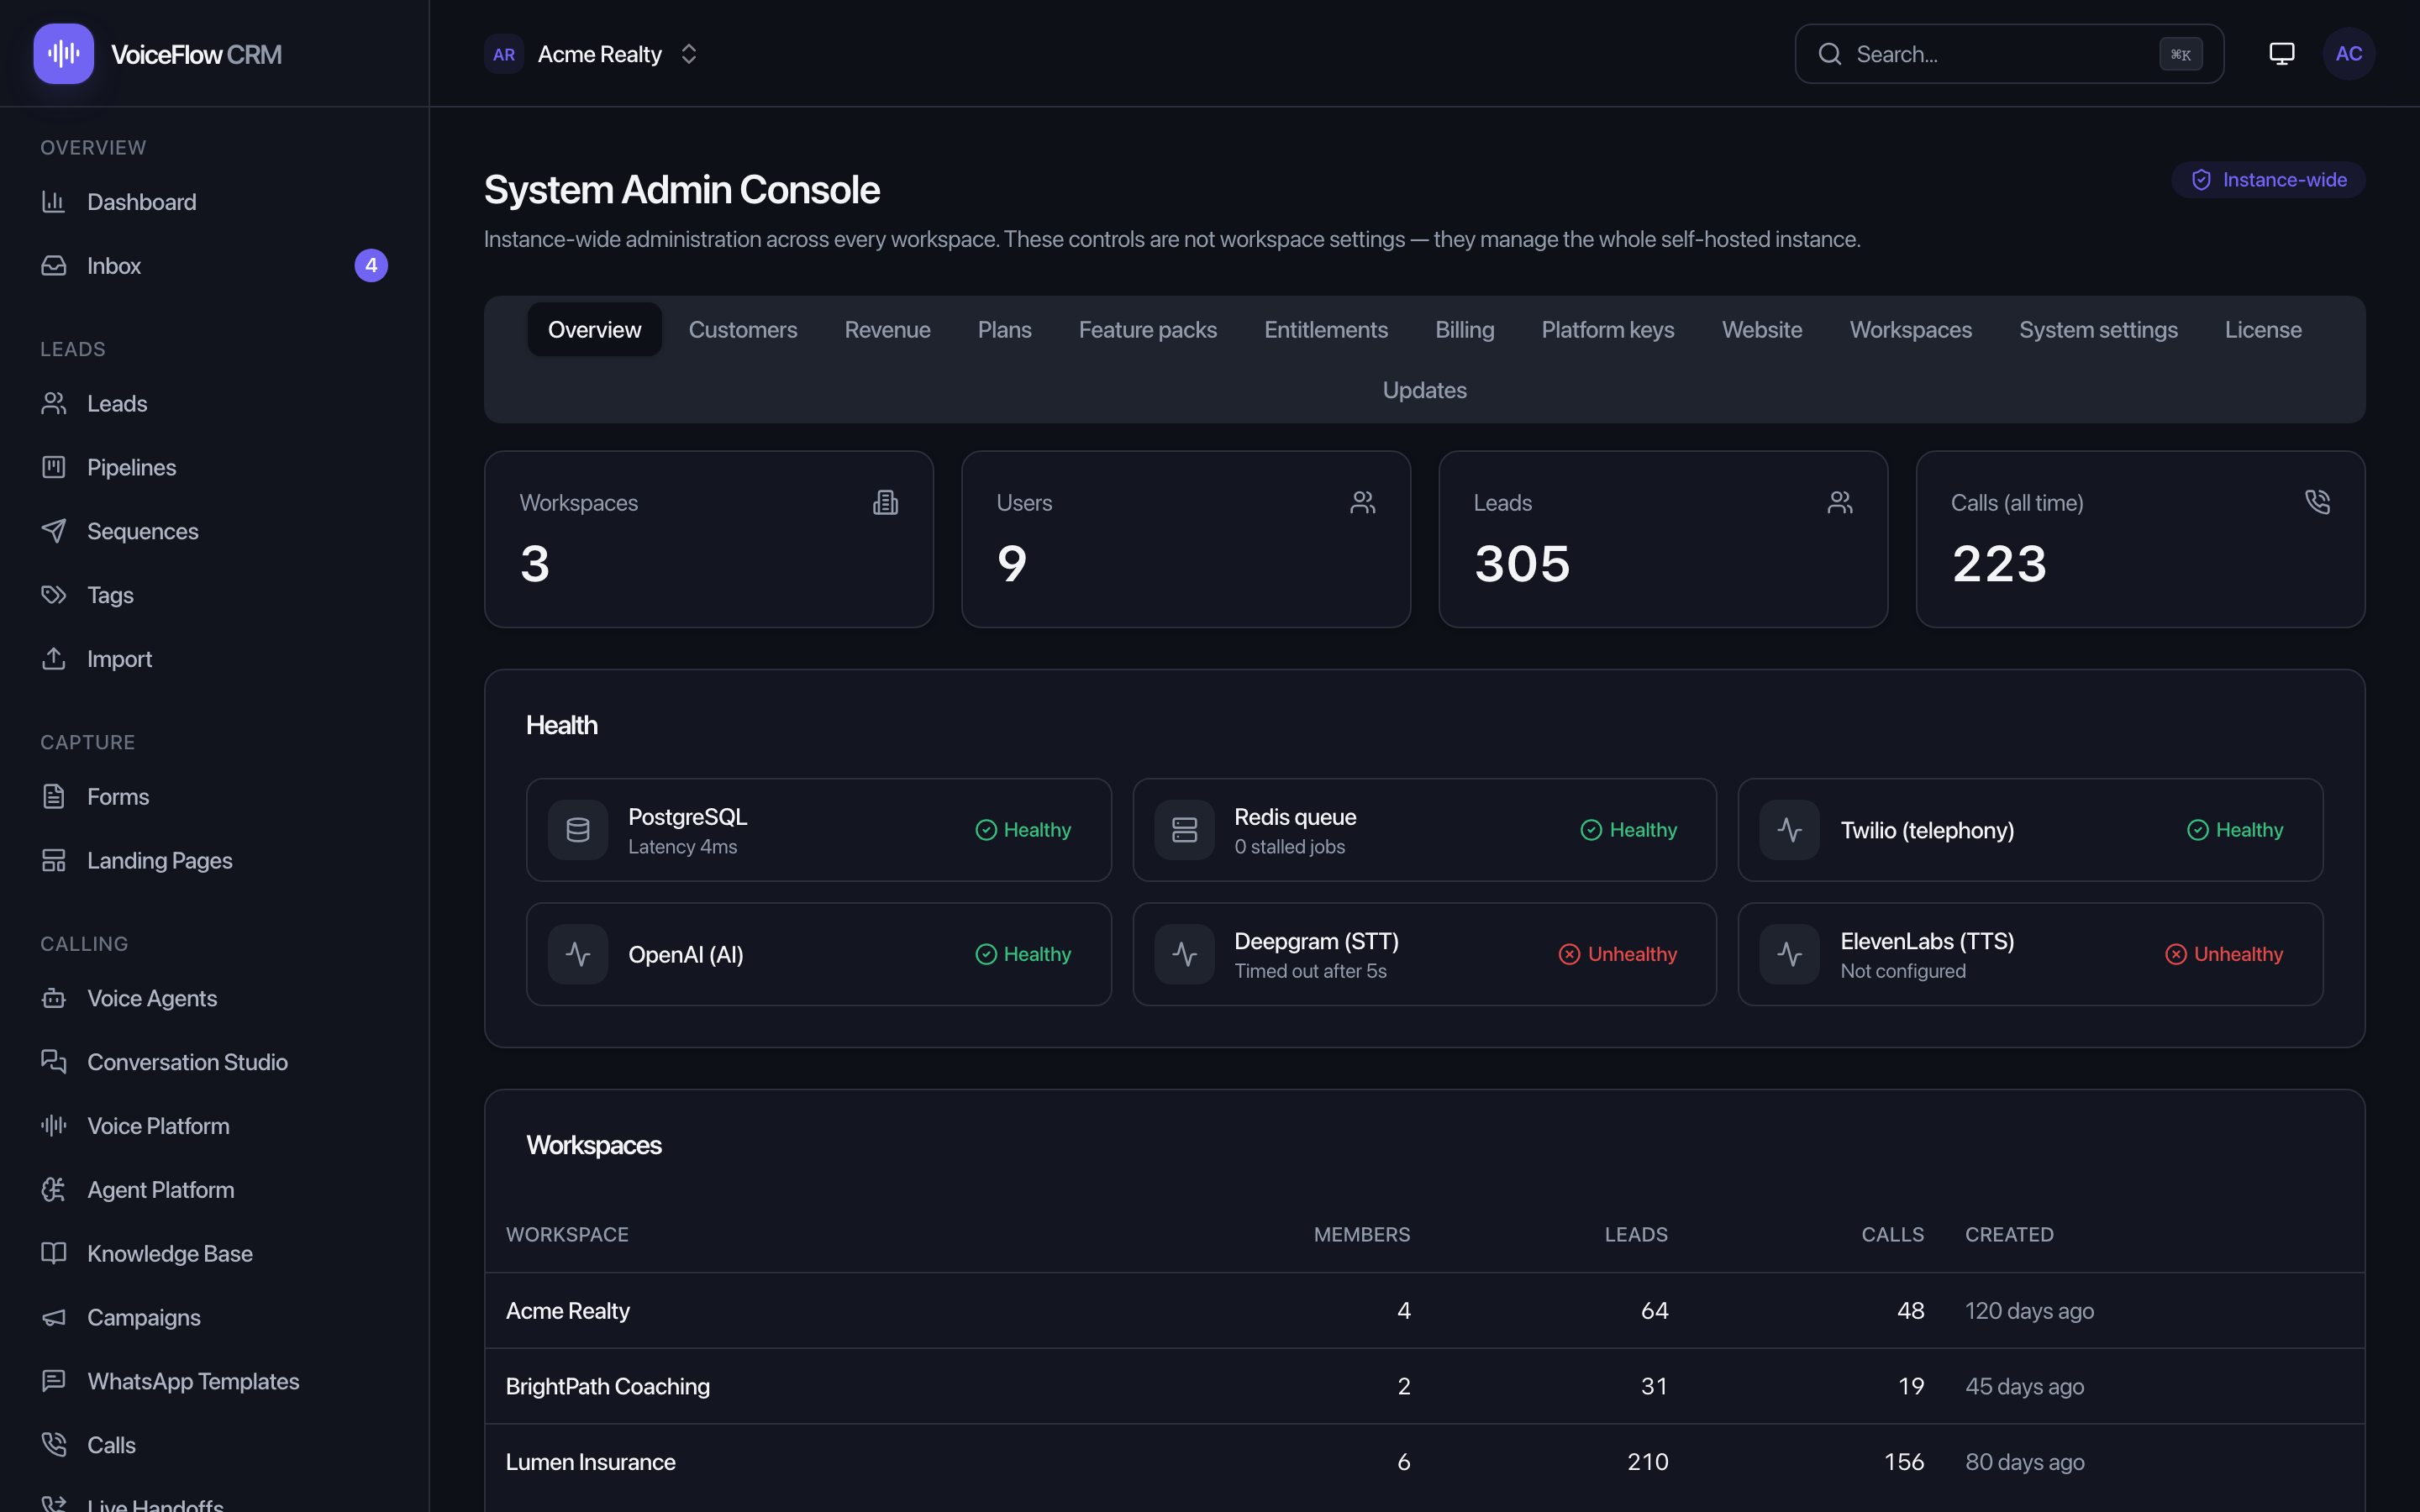Viewport: 2420px width, 1512px height.
Task: Open Knowledge Base in the sidebar
Action: (214, 1254)
